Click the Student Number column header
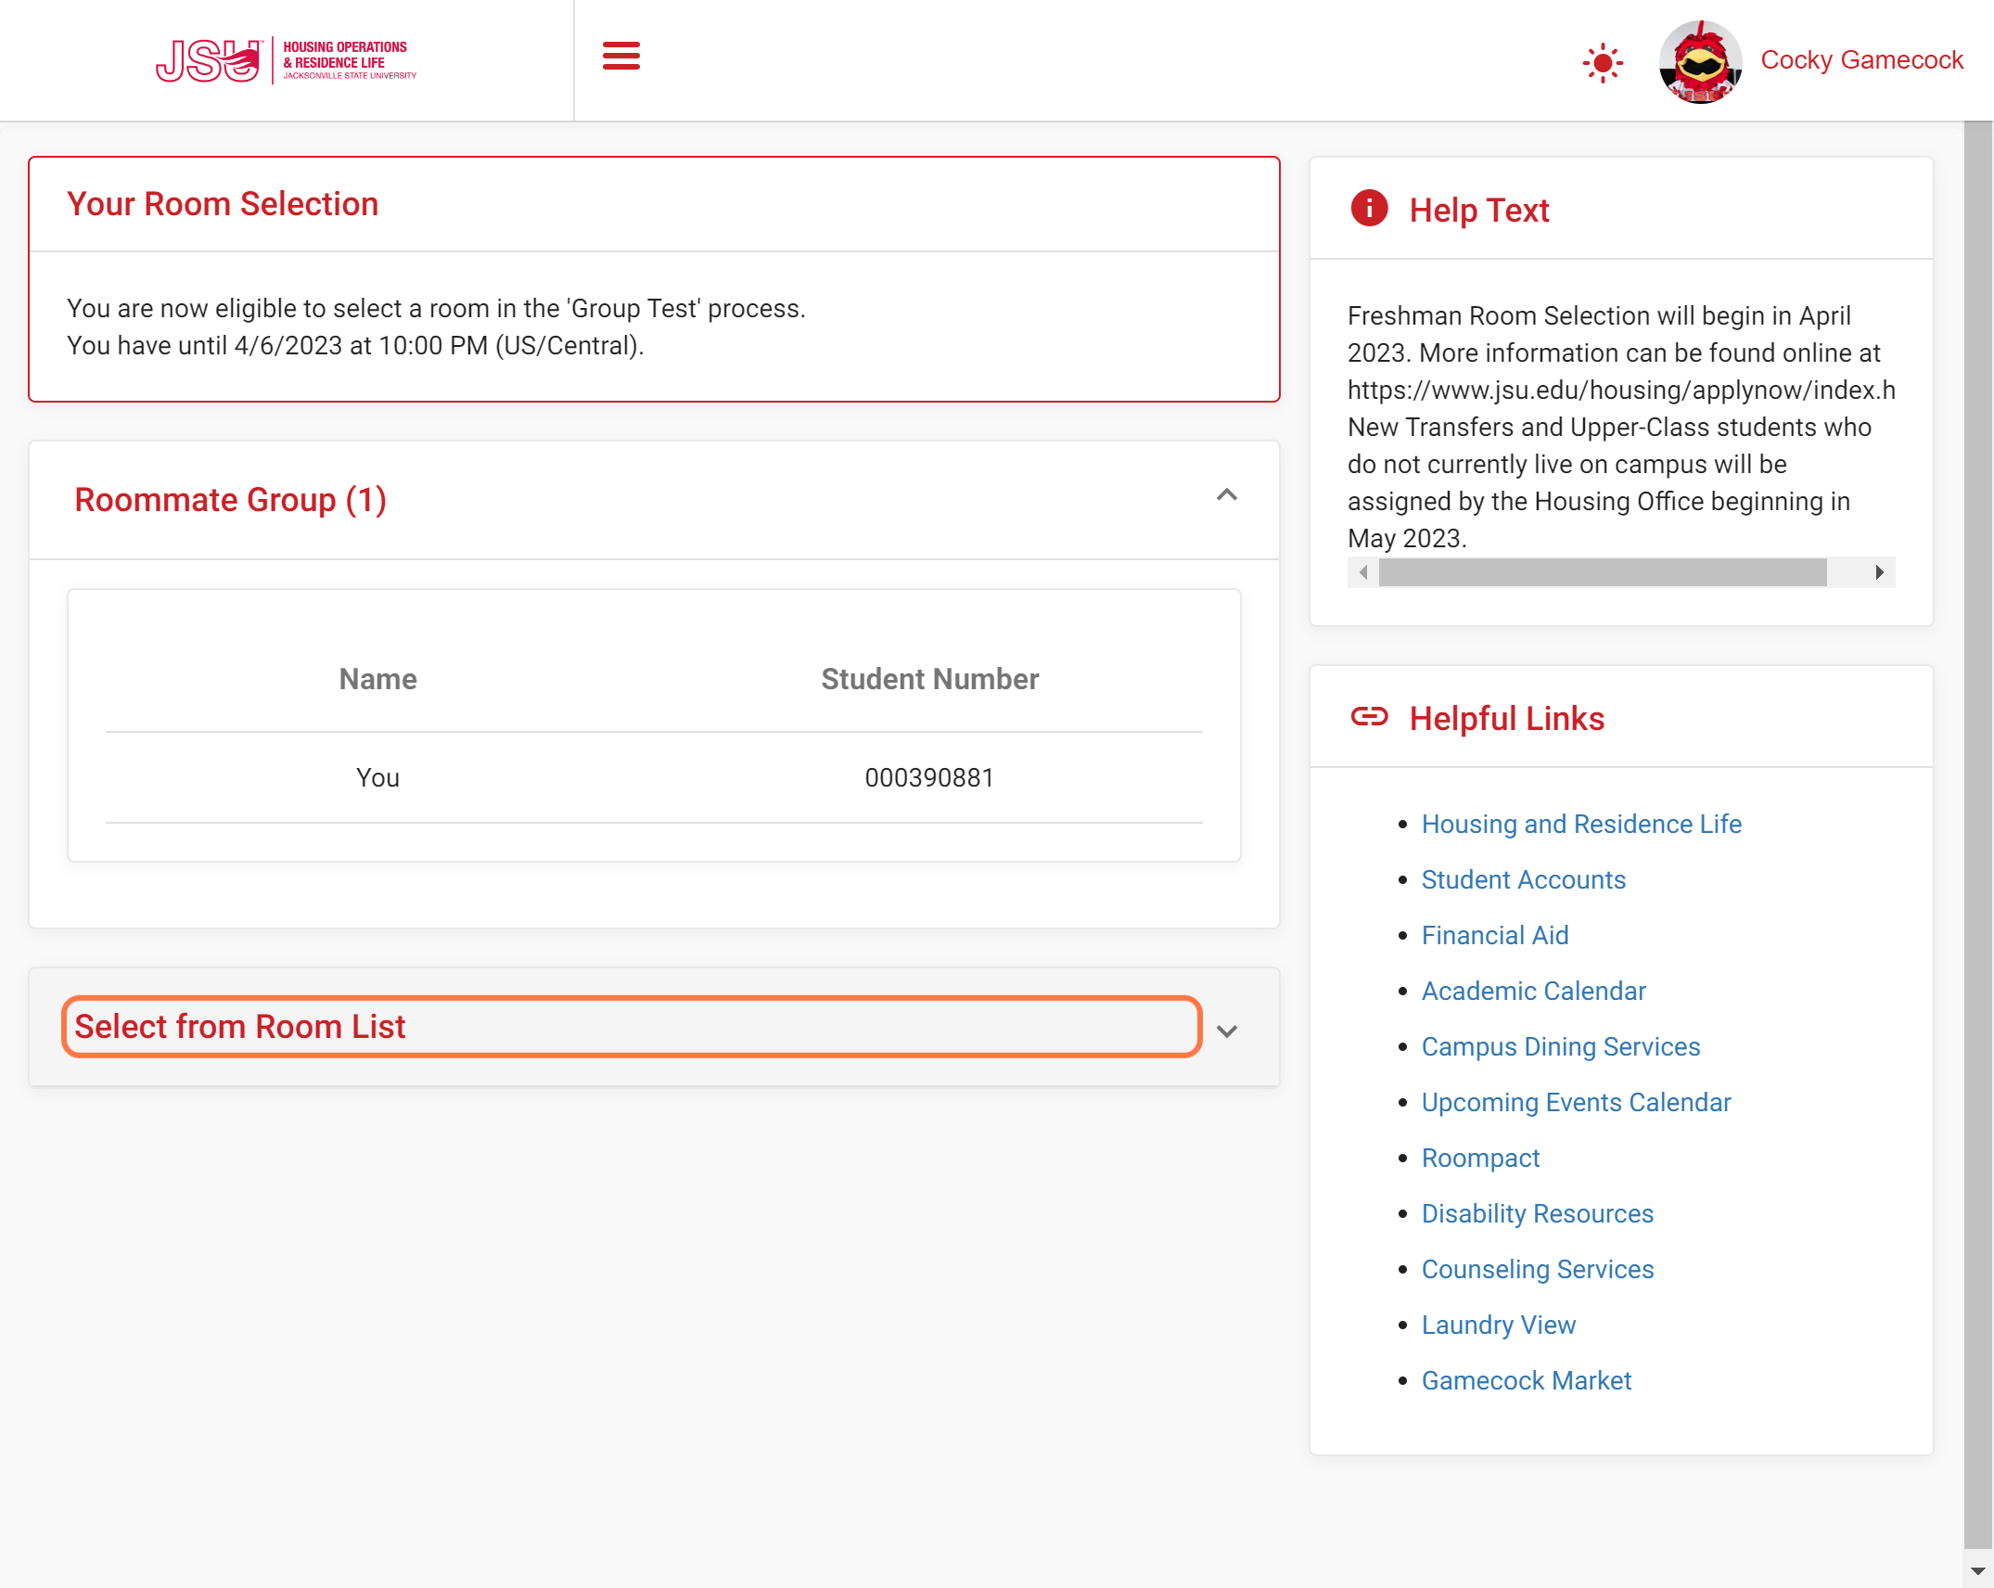1994x1588 pixels. coord(929,679)
